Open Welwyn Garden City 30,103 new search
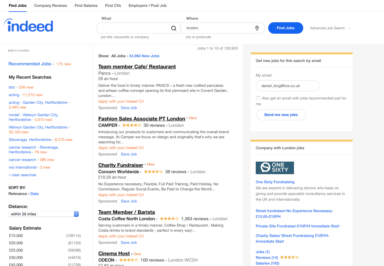 [x=39, y=130]
